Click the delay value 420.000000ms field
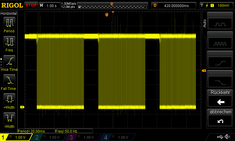The height and width of the screenshot is (141, 235). [174, 6]
